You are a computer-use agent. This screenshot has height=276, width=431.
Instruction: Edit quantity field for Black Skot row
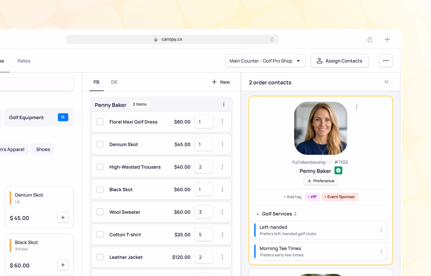pyautogui.click(x=204, y=189)
